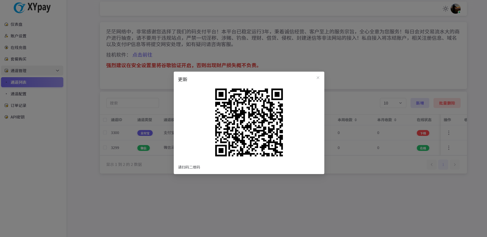Open row actions menu for channel 3300
Screen dimensions: 487x237
point(449,133)
